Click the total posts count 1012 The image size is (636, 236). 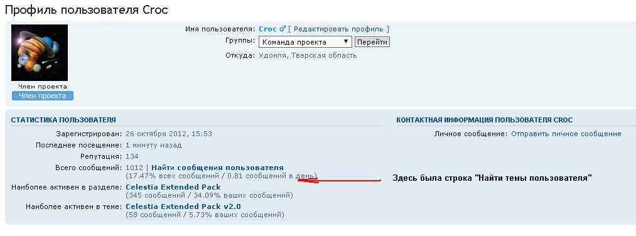(134, 168)
